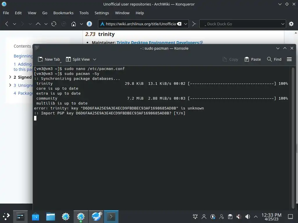
Task: Click the Konsole title bar terminal icon
Action: (x=37, y=48)
